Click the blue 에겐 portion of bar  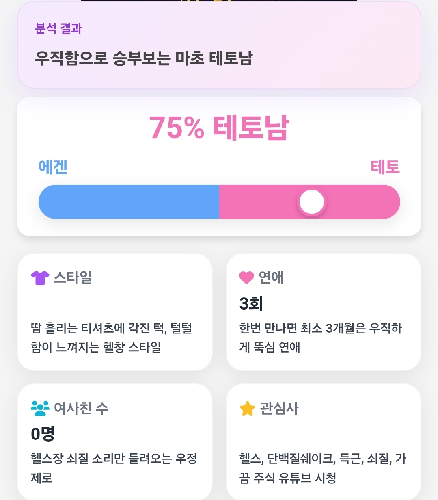click(129, 202)
